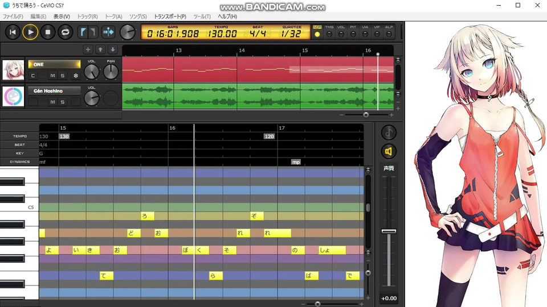The image size is (547, 307).
Task: Open the ファイル(F) menu
Action: pyautogui.click(x=13, y=16)
